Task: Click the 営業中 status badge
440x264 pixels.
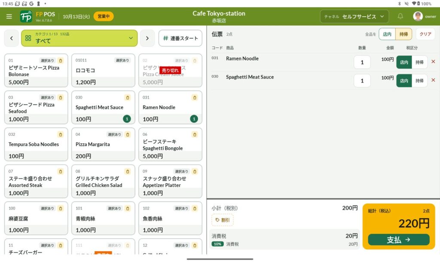Action: coord(104,16)
